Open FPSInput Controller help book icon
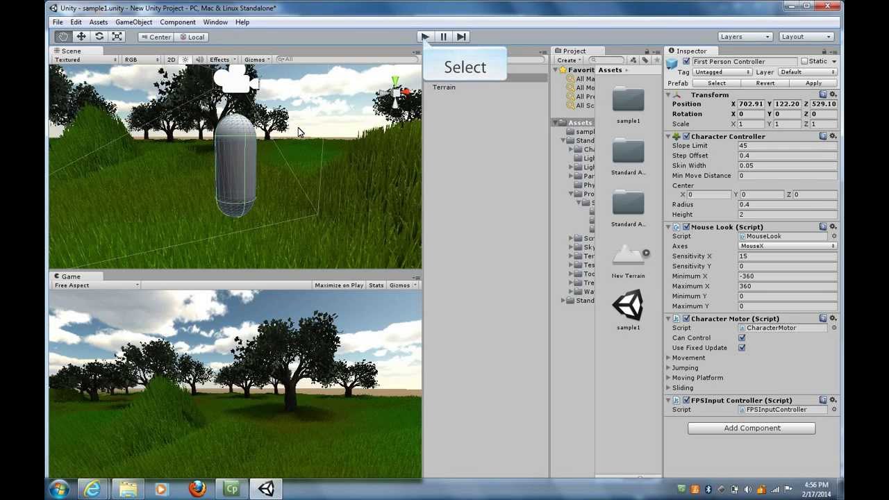 point(823,400)
